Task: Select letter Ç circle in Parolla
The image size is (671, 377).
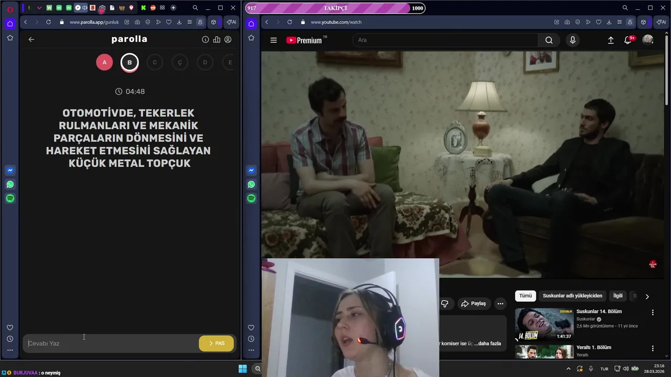Action: tap(180, 62)
